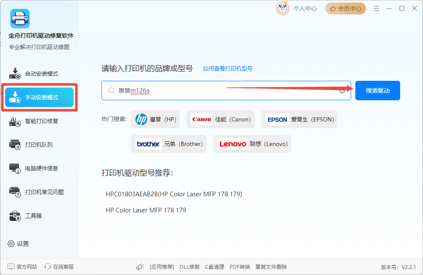This screenshot has height=275, width=423.
Task: Click the 设置 gear icon
Action: click(x=11, y=244)
